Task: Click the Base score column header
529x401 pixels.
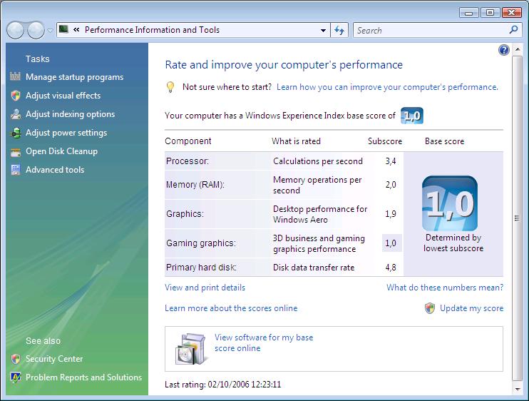Action: pos(444,141)
